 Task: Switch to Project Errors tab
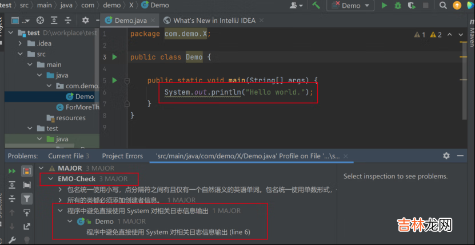point(122,156)
